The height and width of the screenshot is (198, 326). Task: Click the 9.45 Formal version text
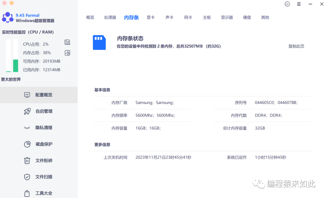pyautogui.click(x=27, y=15)
